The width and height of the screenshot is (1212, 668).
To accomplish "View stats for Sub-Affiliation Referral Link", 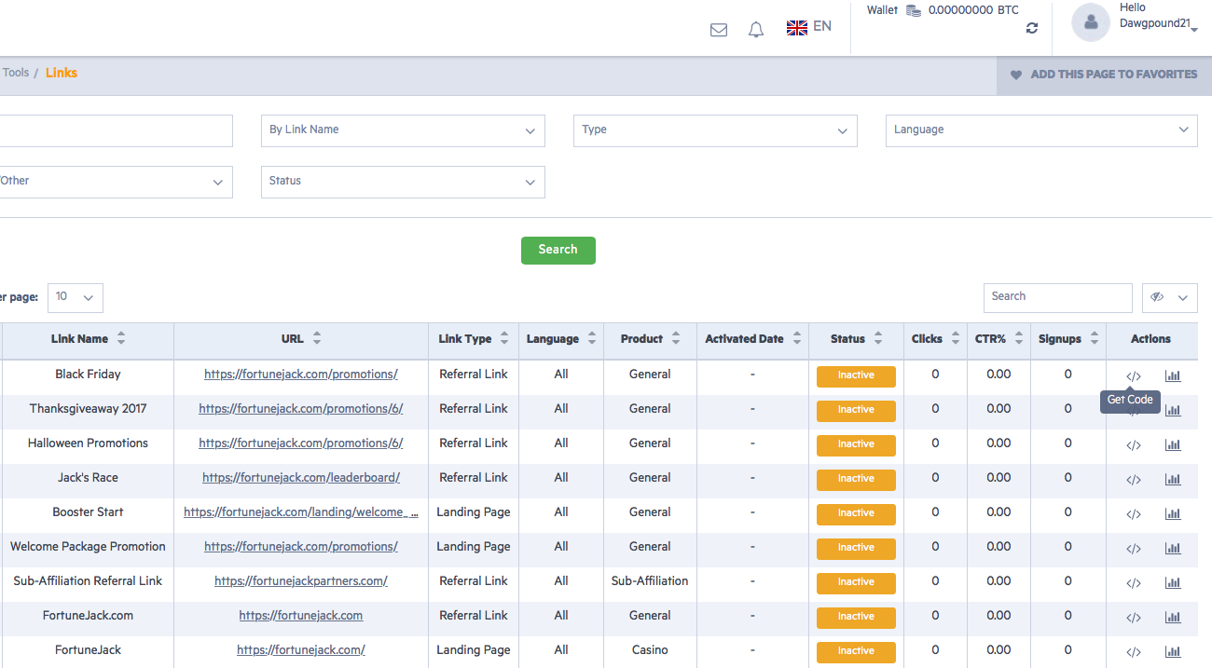I will 1173,583.
